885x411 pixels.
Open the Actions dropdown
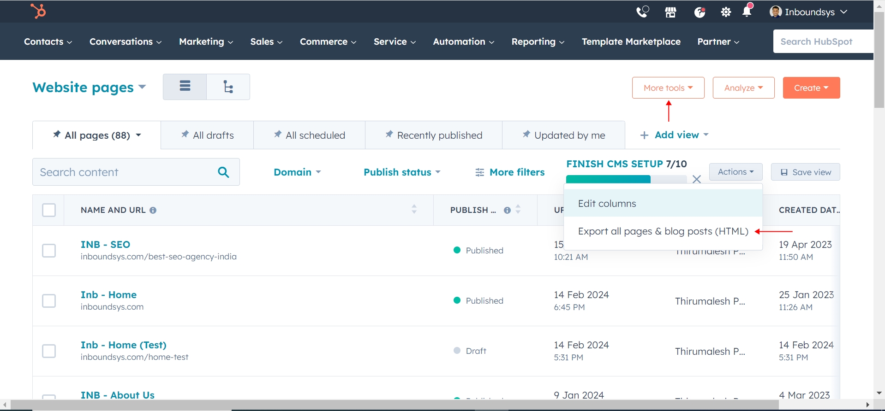click(x=736, y=172)
